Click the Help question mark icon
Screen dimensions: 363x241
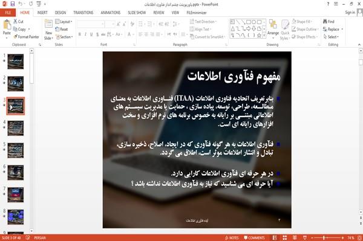(328, 4)
